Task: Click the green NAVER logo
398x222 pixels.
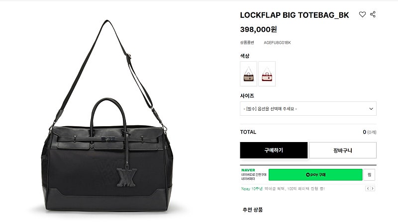Action: point(248,170)
